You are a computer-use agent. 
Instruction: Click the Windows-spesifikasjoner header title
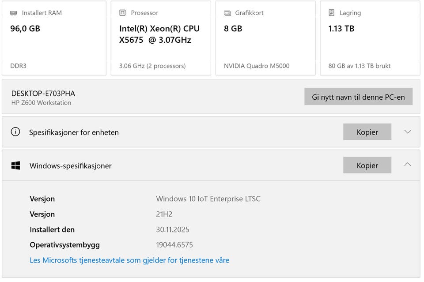coord(71,165)
